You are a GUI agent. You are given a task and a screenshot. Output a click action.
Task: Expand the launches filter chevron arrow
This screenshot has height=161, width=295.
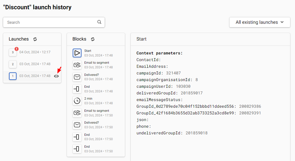click(282, 22)
